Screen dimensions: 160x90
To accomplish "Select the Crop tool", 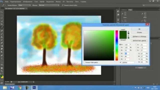I will point(2,24).
